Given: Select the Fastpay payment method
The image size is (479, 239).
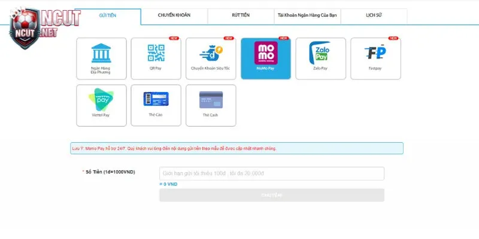Looking at the screenshot, I should tap(375, 58).
